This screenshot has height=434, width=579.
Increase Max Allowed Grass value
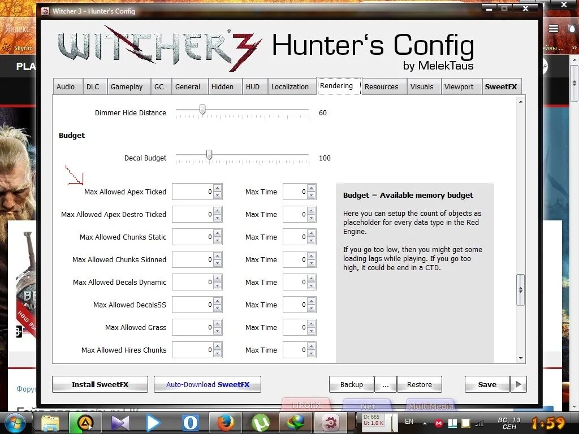pos(218,324)
